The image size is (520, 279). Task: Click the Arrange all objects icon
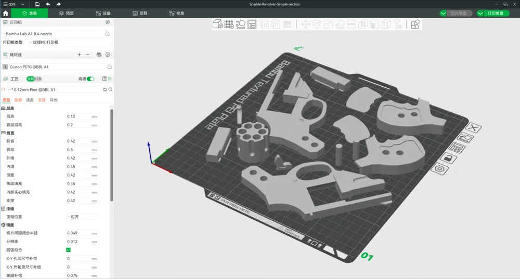click(252, 24)
